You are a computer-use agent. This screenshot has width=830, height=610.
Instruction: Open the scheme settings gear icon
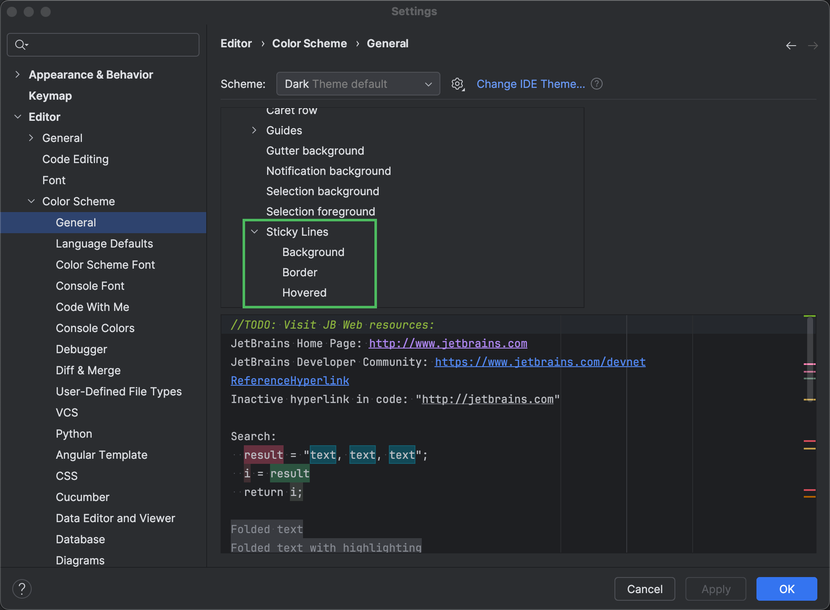coord(457,84)
